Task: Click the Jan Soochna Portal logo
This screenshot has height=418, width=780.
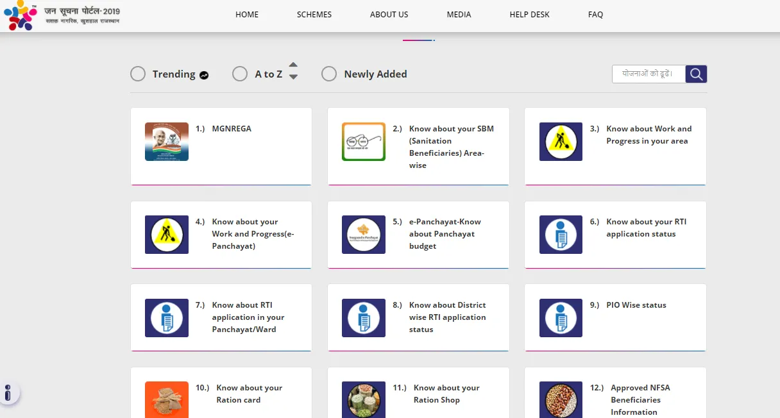Action: (62, 15)
